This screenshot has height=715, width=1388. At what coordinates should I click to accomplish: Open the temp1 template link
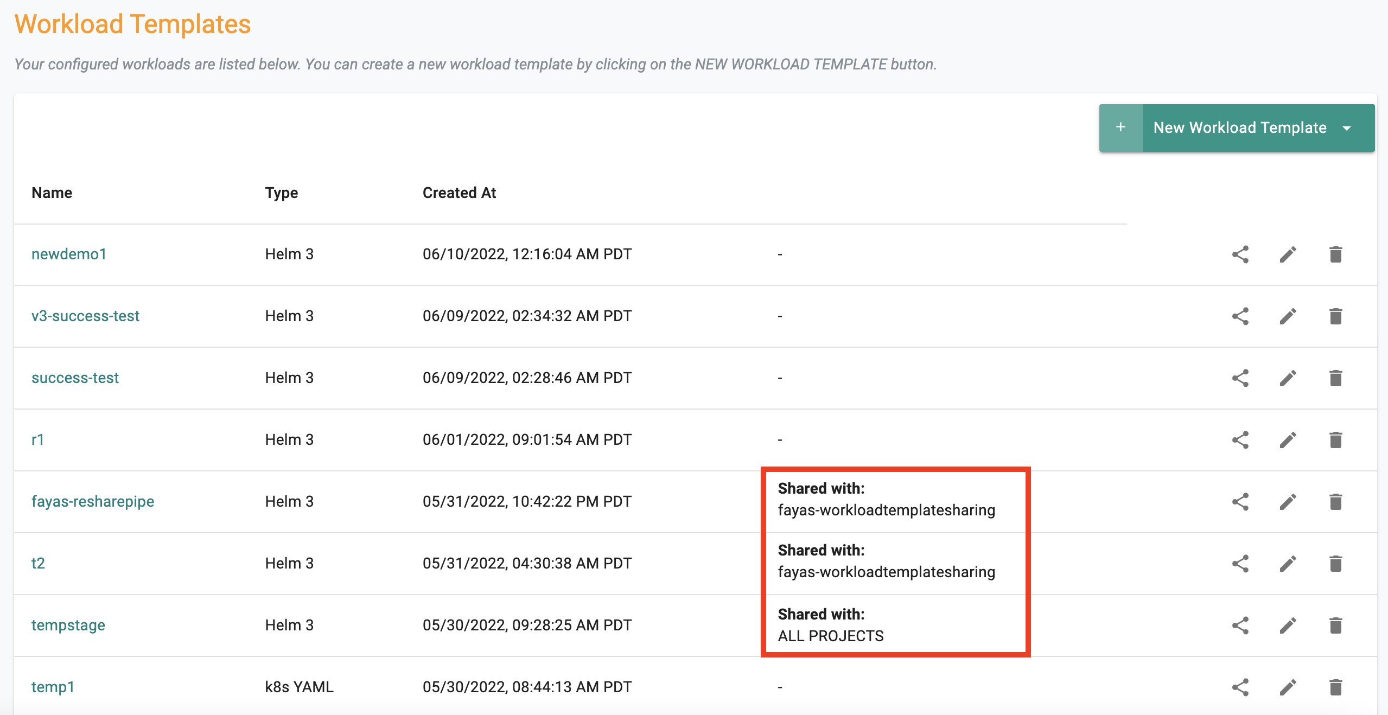[x=53, y=687]
